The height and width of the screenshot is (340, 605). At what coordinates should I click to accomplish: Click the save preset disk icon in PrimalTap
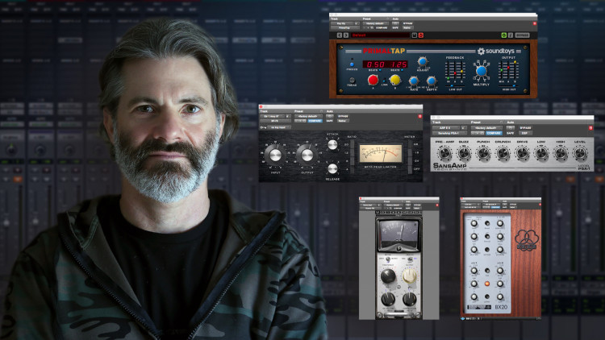point(414,35)
